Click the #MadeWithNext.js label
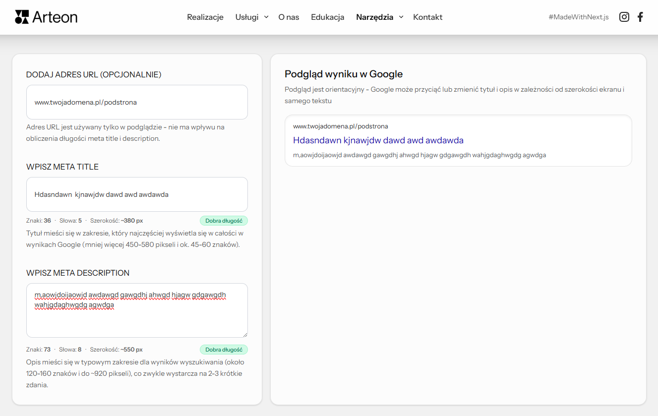The width and height of the screenshot is (658, 416). [x=578, y=16]
